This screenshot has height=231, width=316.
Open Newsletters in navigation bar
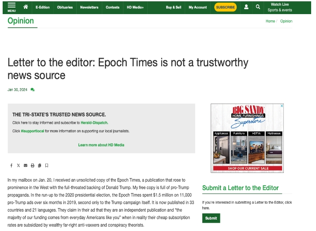(89, 7)
